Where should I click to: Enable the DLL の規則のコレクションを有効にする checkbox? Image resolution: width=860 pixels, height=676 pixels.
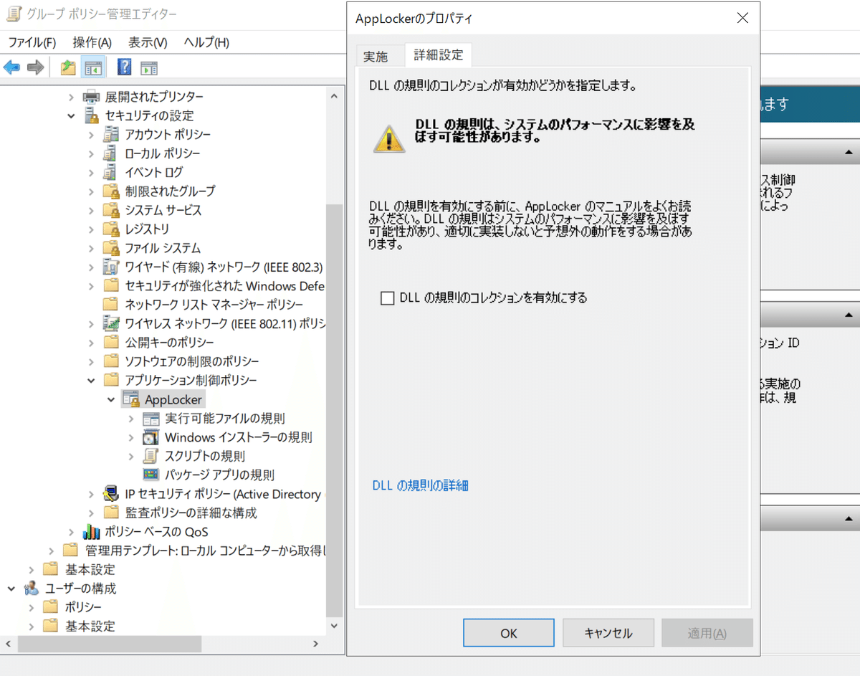tap(388, 298)
